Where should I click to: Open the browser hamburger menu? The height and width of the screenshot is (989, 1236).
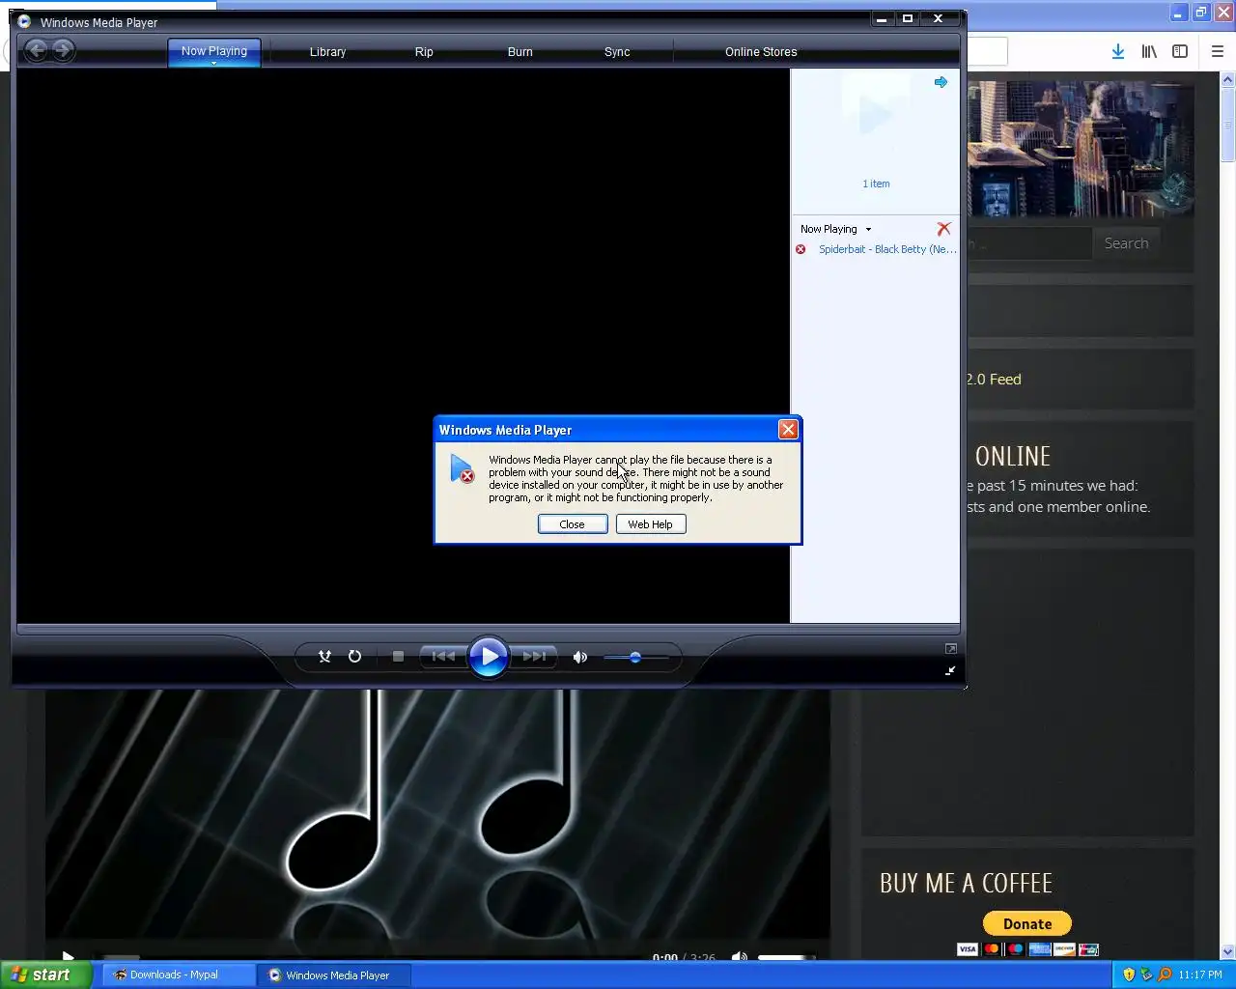pos(1217,52)
